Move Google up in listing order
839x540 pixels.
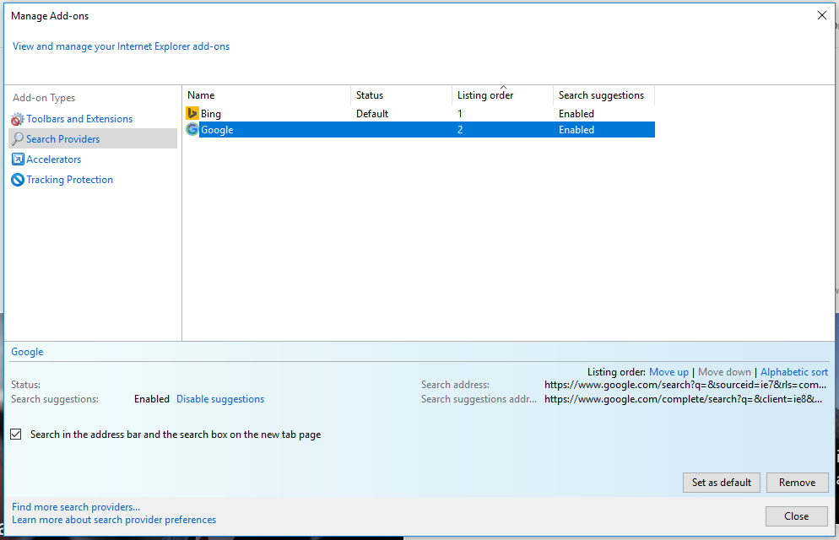pyautogui.click(x=668, y=371)
